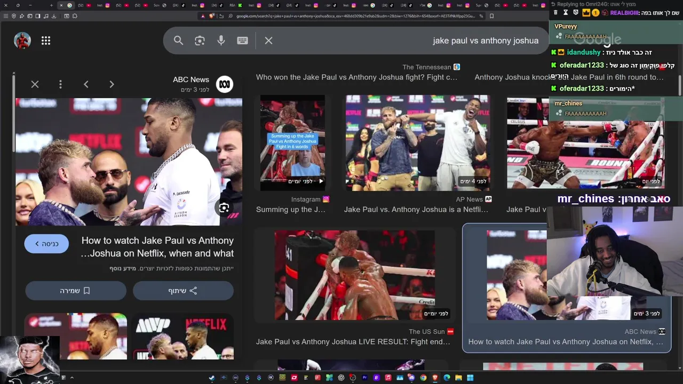
Task: Open 'Who won the Jake Paul vs Anthony Joshua fight?' result
Action: tap(356, 77)
